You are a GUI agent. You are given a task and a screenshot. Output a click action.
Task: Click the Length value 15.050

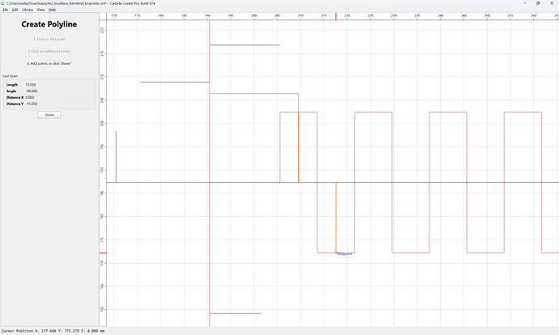31,85
